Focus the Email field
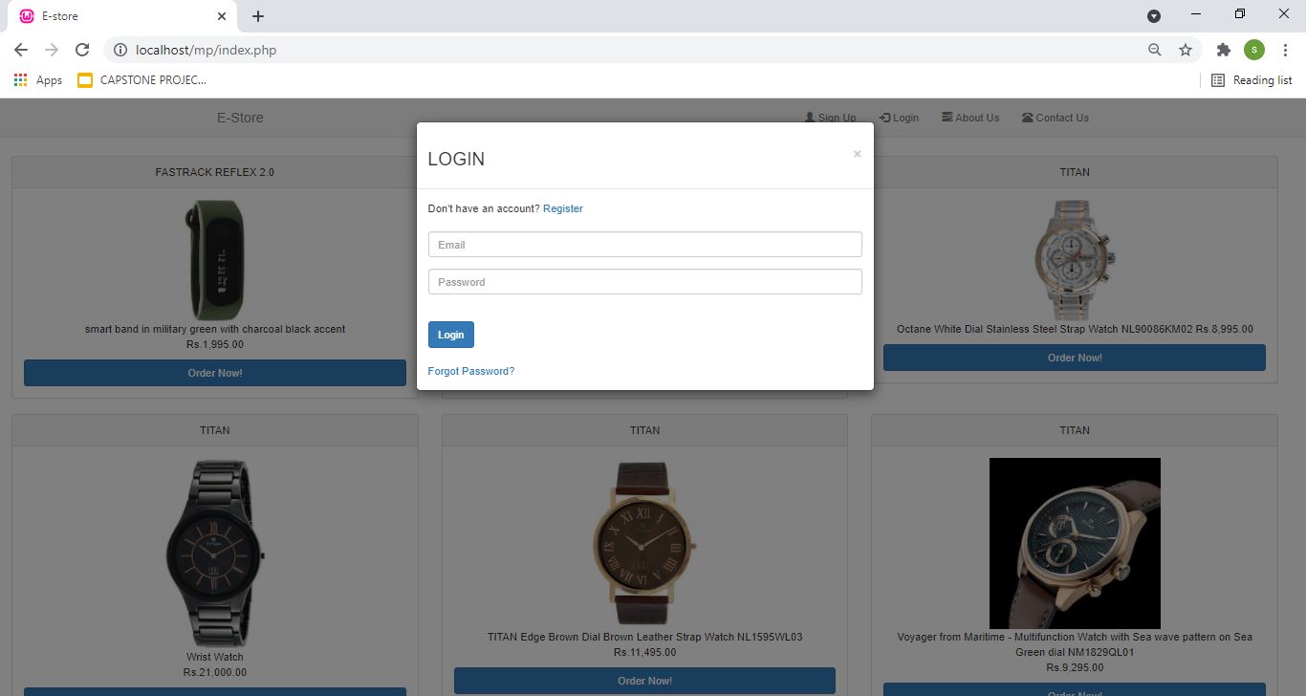 point(645,245)
